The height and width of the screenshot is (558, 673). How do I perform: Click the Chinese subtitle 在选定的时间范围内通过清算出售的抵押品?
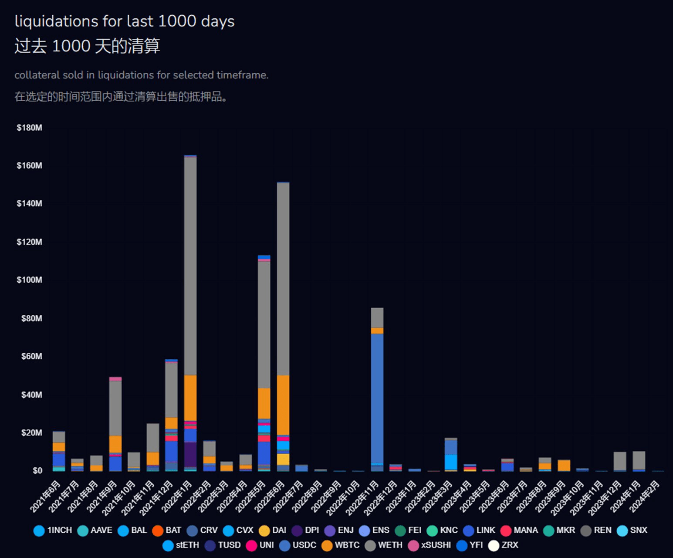tap(121, 96)
